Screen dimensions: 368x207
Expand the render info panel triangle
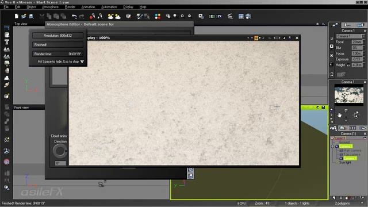(x=82, y=62)
